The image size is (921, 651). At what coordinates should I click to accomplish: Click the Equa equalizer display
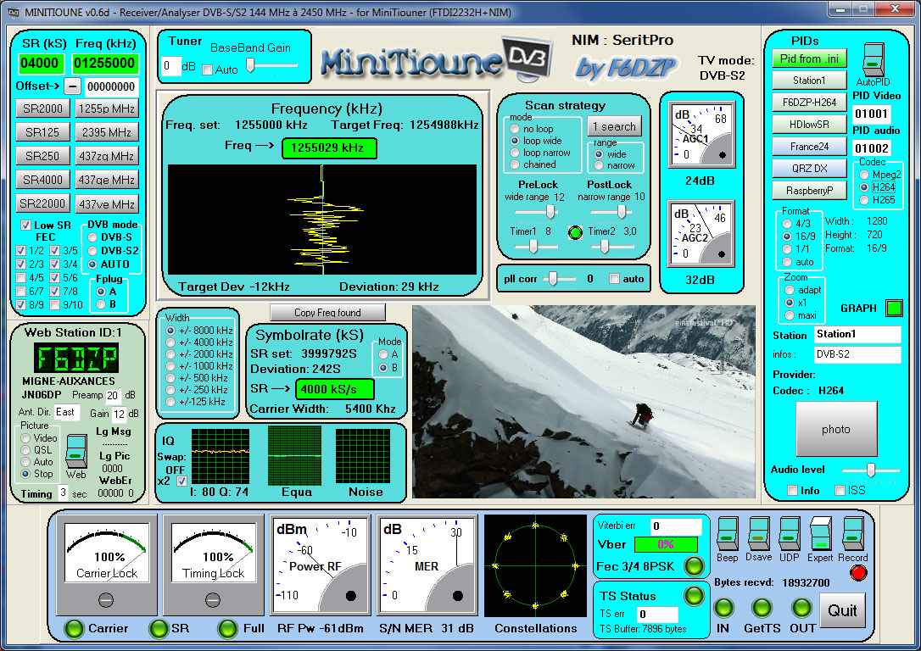pos(294,456)
